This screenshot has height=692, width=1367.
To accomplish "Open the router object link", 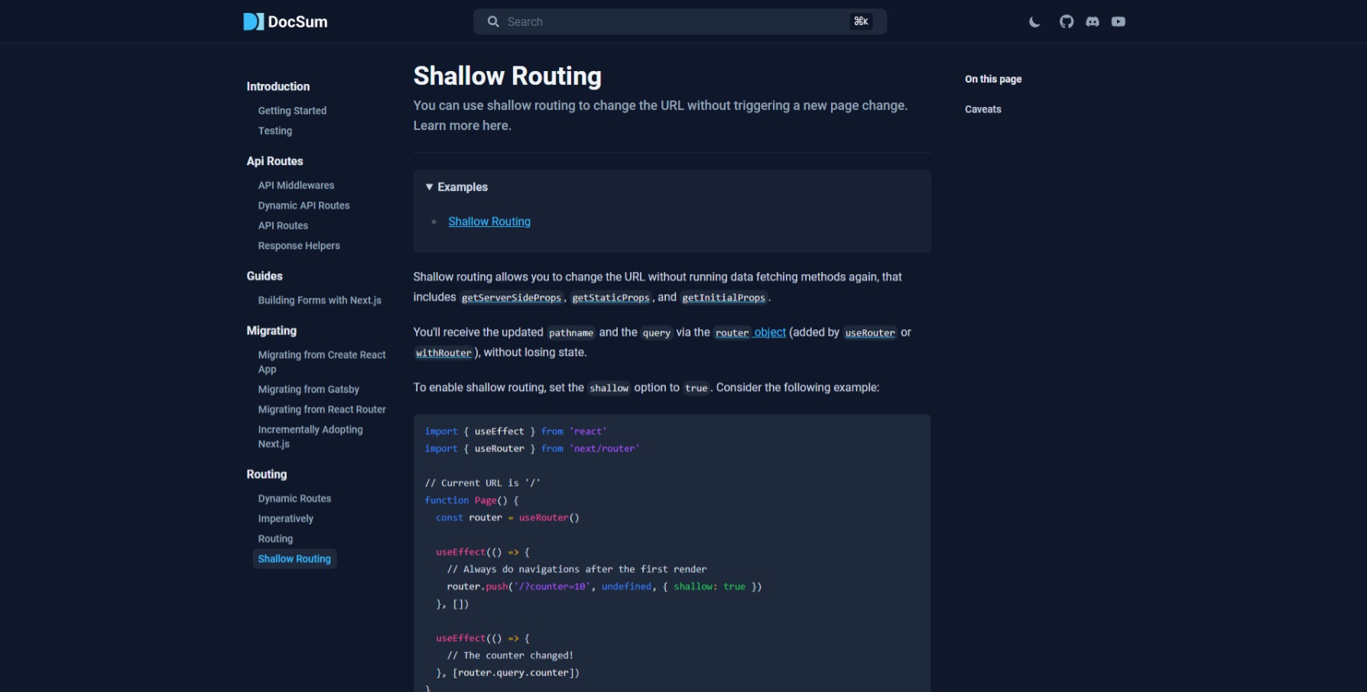I will pyautogui.click(x=750, y=332).
